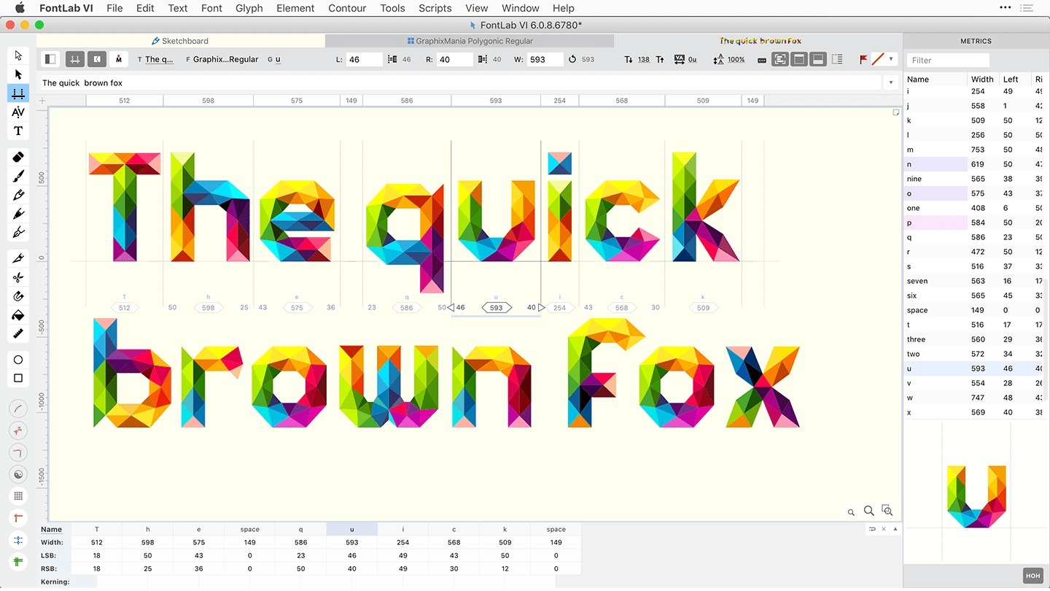Switch to the Sketchboard tab
Viewport: 1050px width, 591px height.
click(x=179, y=41)
